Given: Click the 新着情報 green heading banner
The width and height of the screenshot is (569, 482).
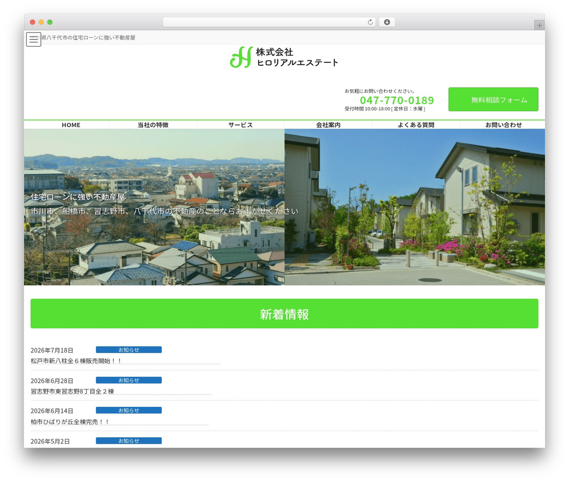Looking at the screenshot, I should (x=284, y=313).
